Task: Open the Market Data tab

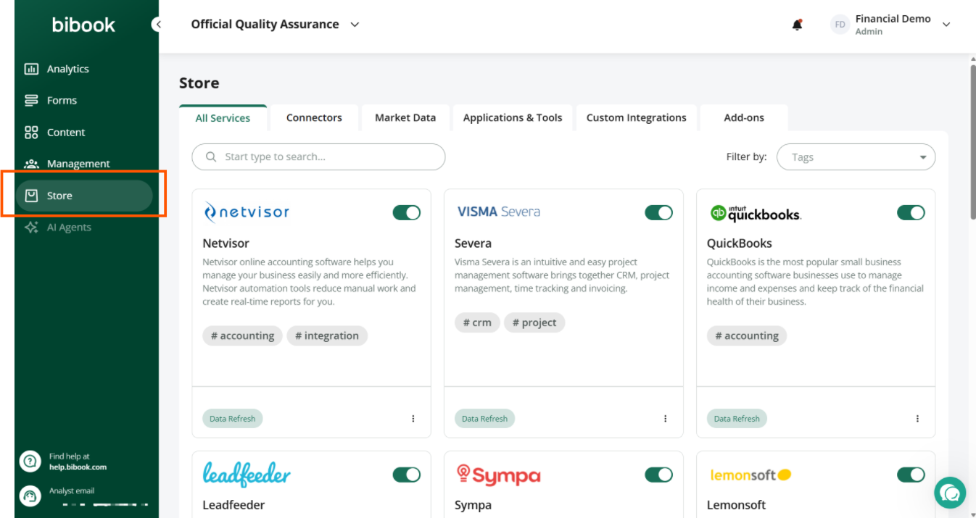Action: click(x=405, y=118)
